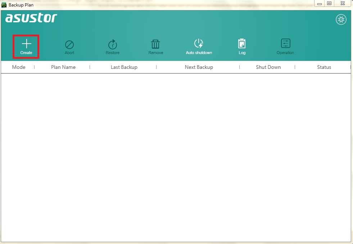The height and width of the screenshot is (244, 353).
Task: View the backup Log
Action: click(242, 47)
